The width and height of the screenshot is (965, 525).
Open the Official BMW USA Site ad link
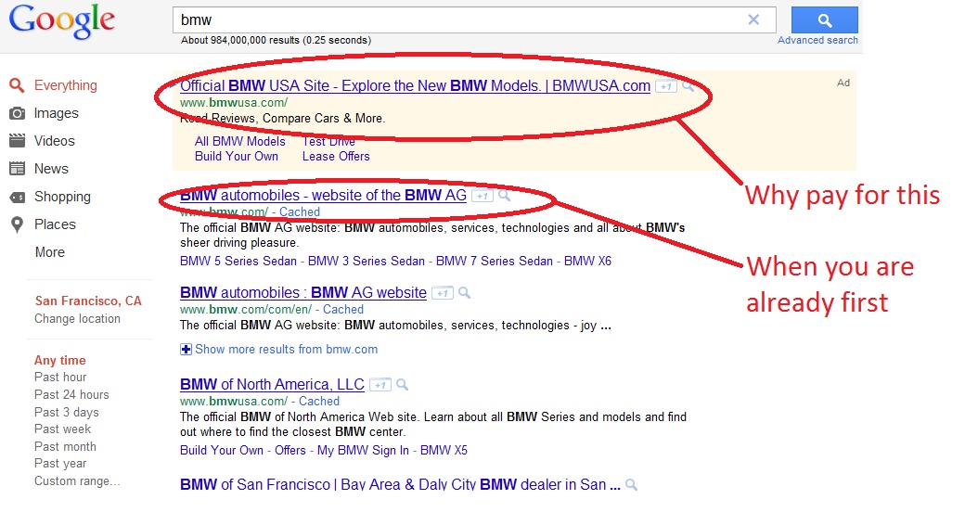[415, 85]
